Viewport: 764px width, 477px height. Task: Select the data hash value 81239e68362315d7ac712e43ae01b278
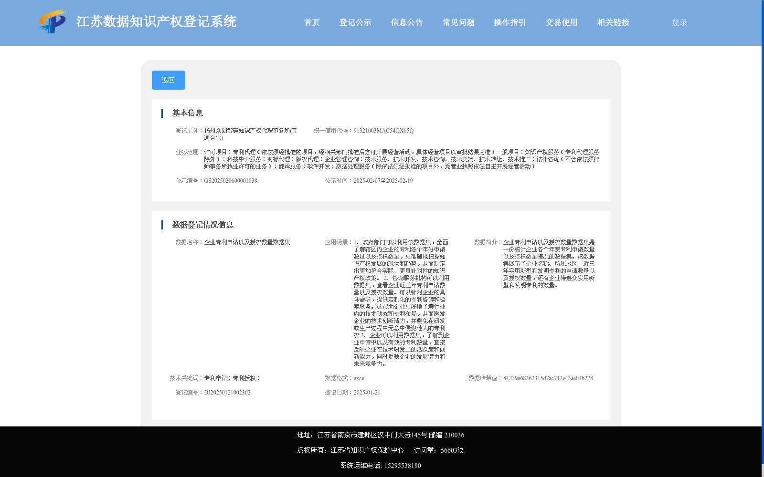[x=548, y=378]
